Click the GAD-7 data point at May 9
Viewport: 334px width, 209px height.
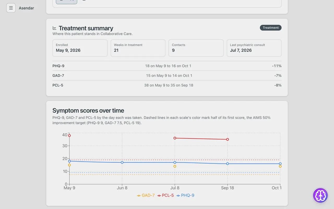[x=69, y=165]
